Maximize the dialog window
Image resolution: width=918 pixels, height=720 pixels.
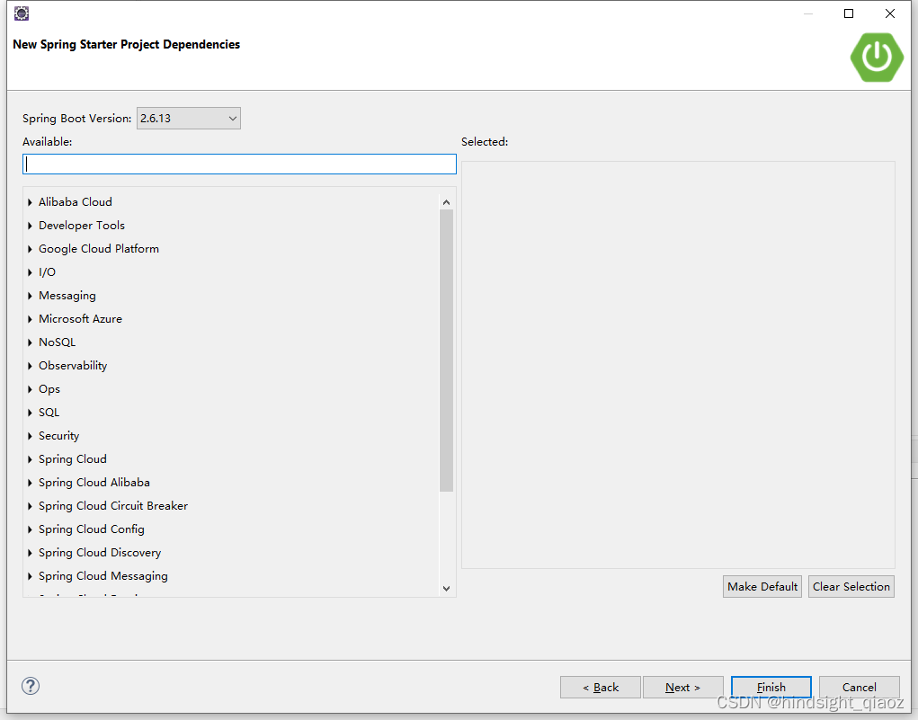(849, 13)
